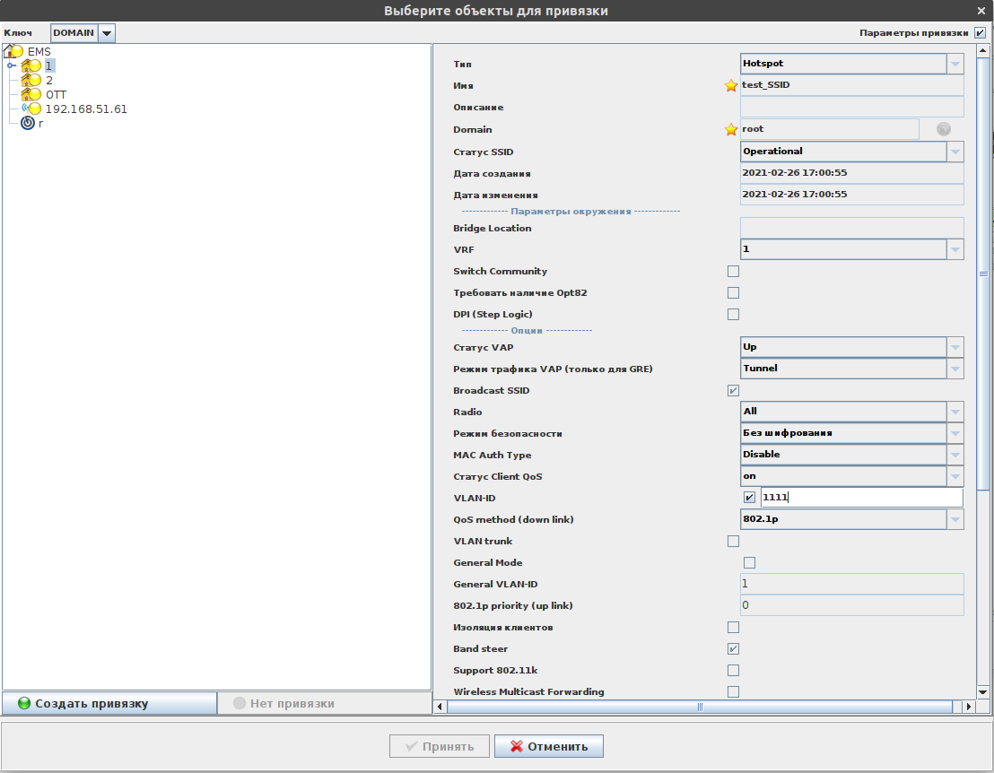This screenshot has width=994, height=773.
Task: Open the Тип Hotspot dropdown
Action: click(x=955, y=64)
